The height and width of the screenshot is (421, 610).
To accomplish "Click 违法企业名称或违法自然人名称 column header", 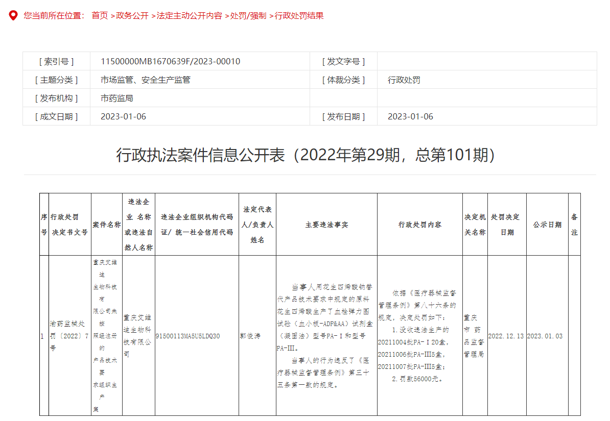I will [x=138, y=225].
